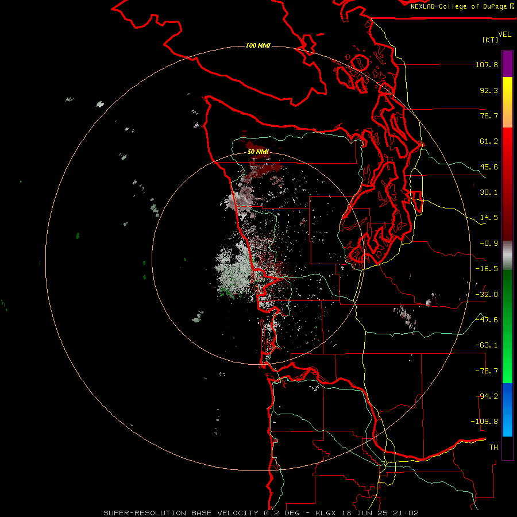Image resolution: width=517 pixels, height=517 pixels.
Task: Click the green segment of the color bar
Action: coord(507,326)
